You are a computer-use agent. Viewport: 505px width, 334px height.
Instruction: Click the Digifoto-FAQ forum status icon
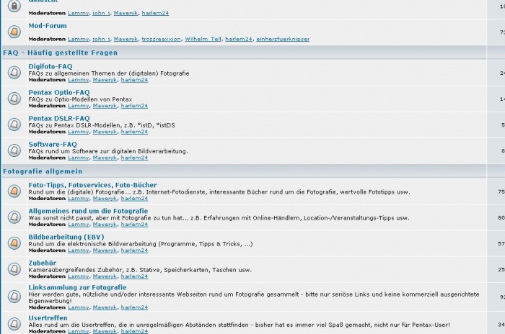(x=14, y=72)
